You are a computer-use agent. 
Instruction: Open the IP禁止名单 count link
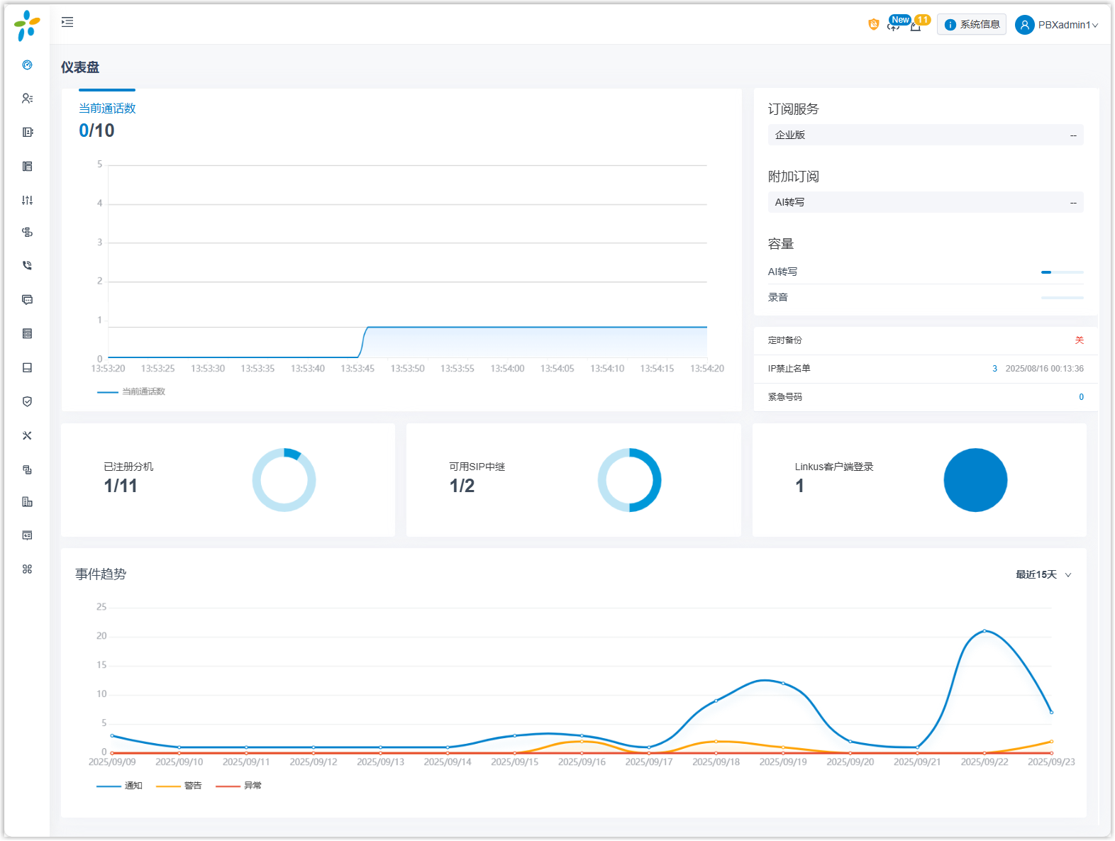pyautogui.click(x=994, y=369)
